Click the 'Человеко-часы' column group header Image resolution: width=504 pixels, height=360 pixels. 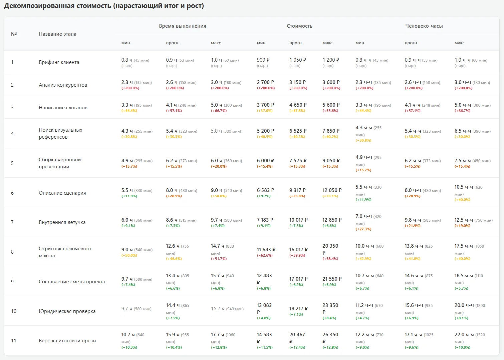pyautogui.click(x=424, y=26)
